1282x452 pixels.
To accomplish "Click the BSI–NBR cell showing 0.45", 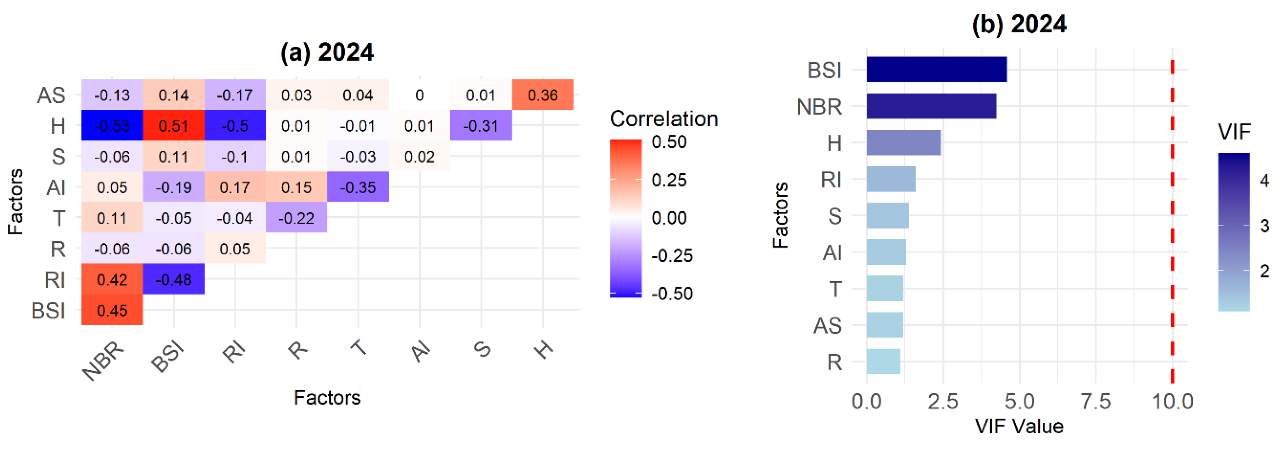I will [x=112, y=310].
